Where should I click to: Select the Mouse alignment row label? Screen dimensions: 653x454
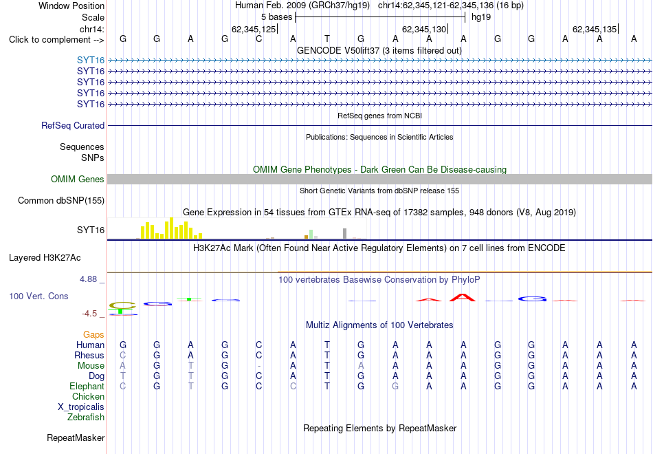coord(91,366)
